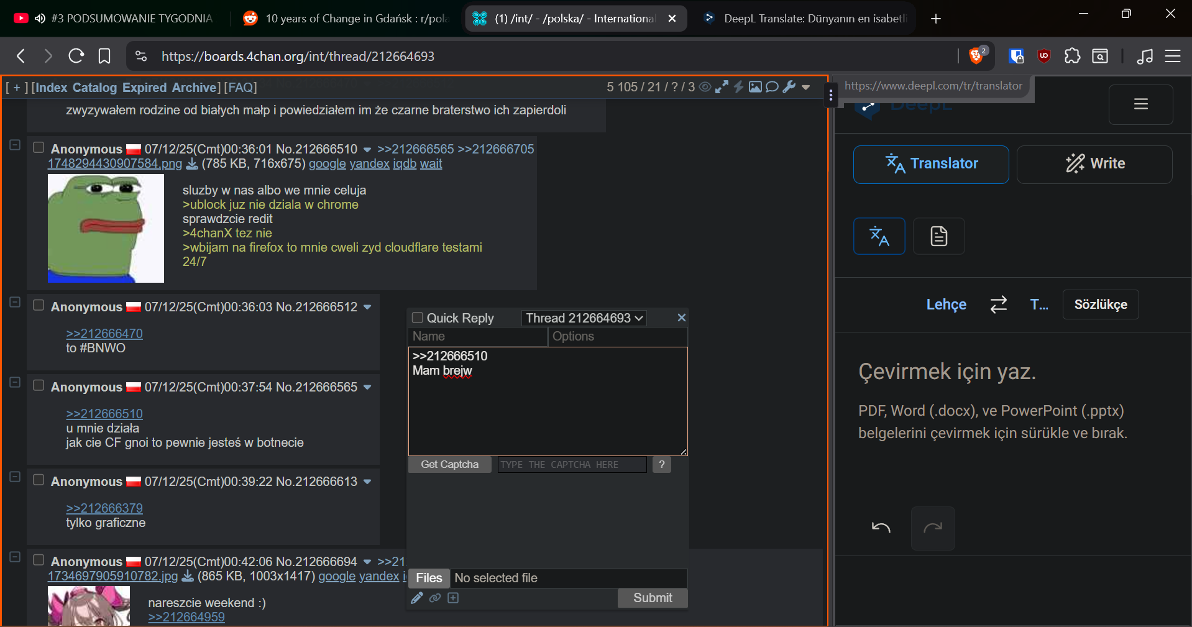
Task: Open the uBlock Origin extension icon
Action: coord(1044,57)
